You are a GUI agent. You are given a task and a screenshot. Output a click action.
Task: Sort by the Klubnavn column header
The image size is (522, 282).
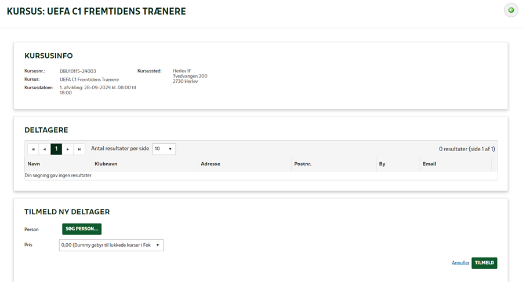pos(106,164)
